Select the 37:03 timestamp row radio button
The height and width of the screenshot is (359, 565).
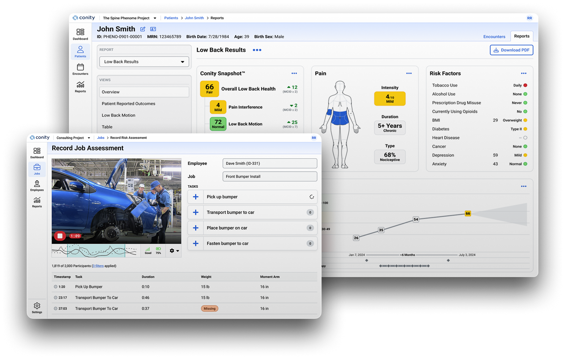coord(56,309)
